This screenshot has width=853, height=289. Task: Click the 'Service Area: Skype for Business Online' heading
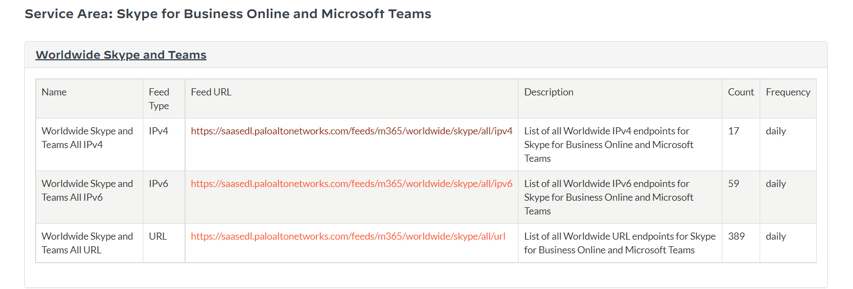click(228, 14)
